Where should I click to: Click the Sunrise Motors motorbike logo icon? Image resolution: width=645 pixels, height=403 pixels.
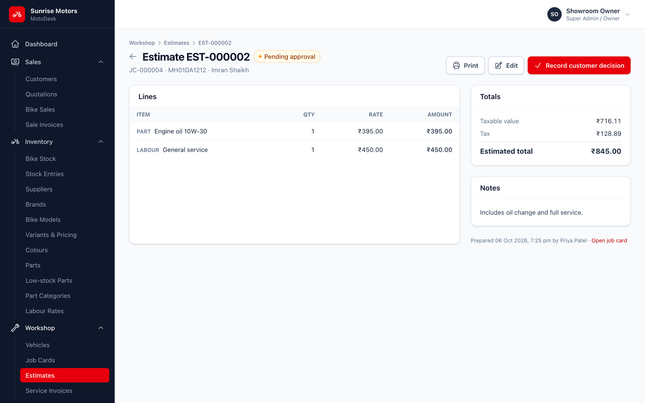point(17,15)
